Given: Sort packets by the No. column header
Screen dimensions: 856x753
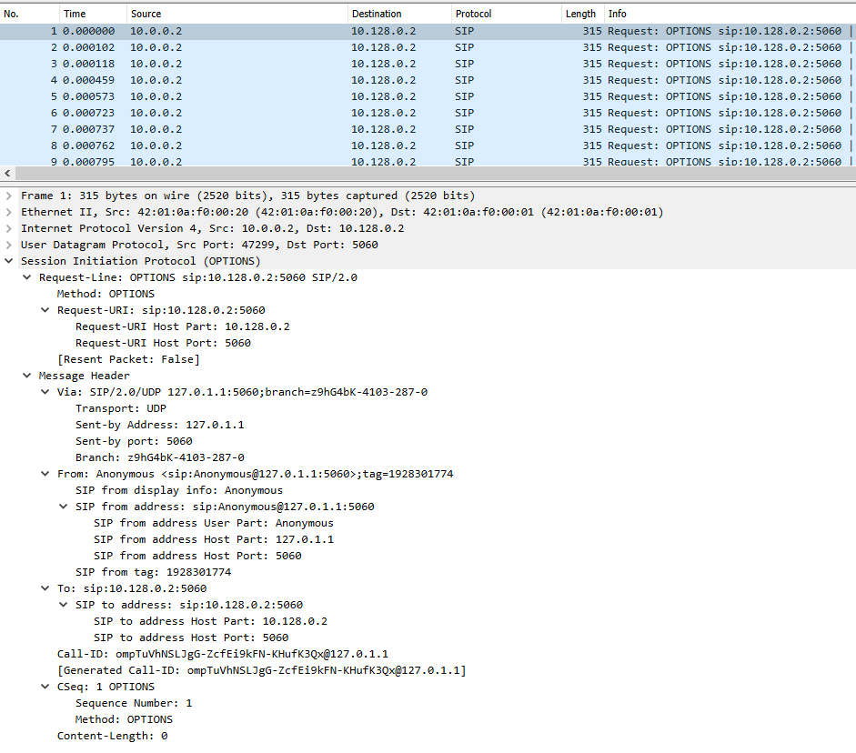Looking at the screenshot, I should [x=29, y=14].
